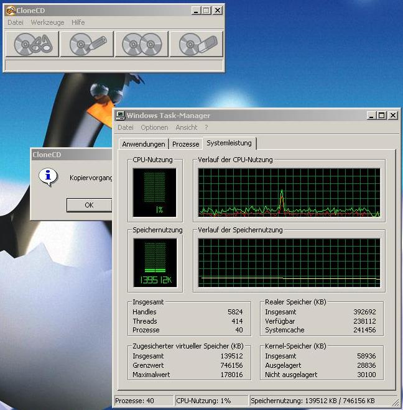Switch to the Anwendungen tab
This screenshot has width=403, height=410.
(144, 144)
